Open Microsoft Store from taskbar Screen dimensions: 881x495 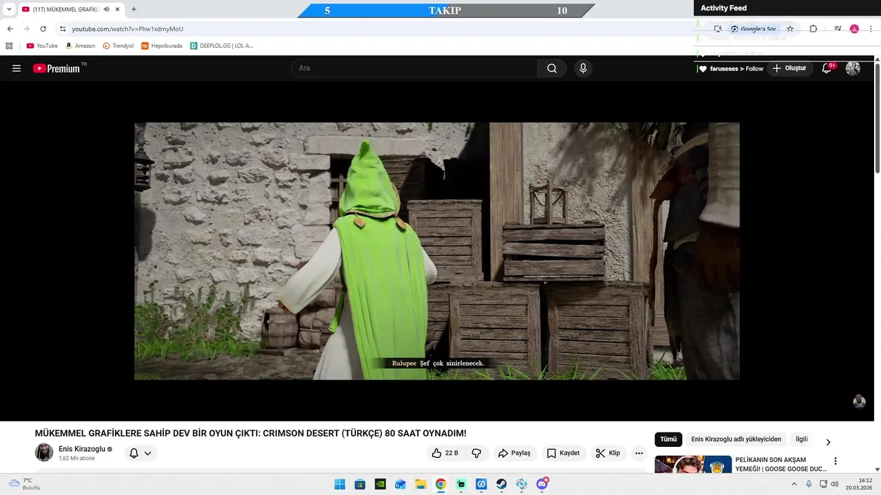point(360,484)
